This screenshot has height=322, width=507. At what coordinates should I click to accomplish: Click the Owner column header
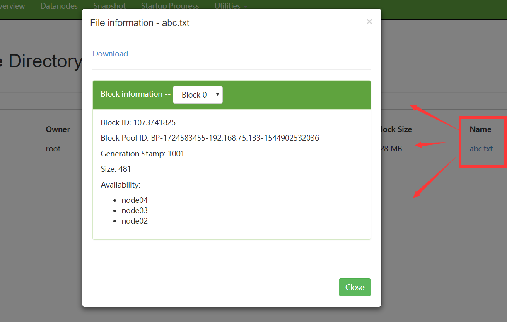click(x=58, y=129)
